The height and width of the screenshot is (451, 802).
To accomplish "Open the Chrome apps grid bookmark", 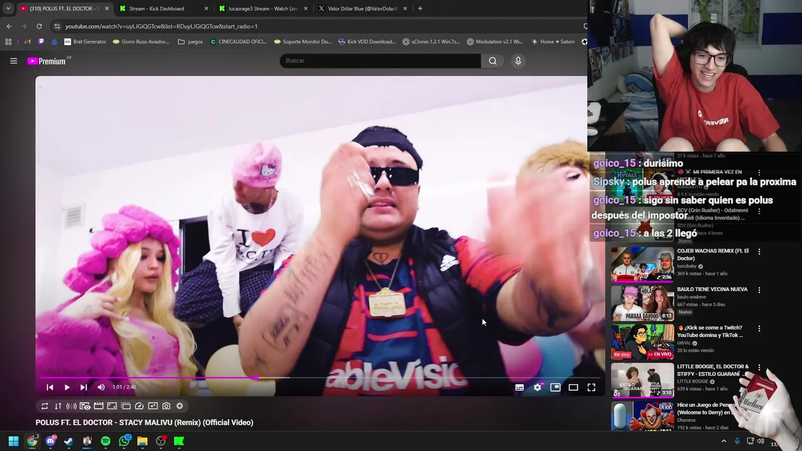I will coord(8,42).
